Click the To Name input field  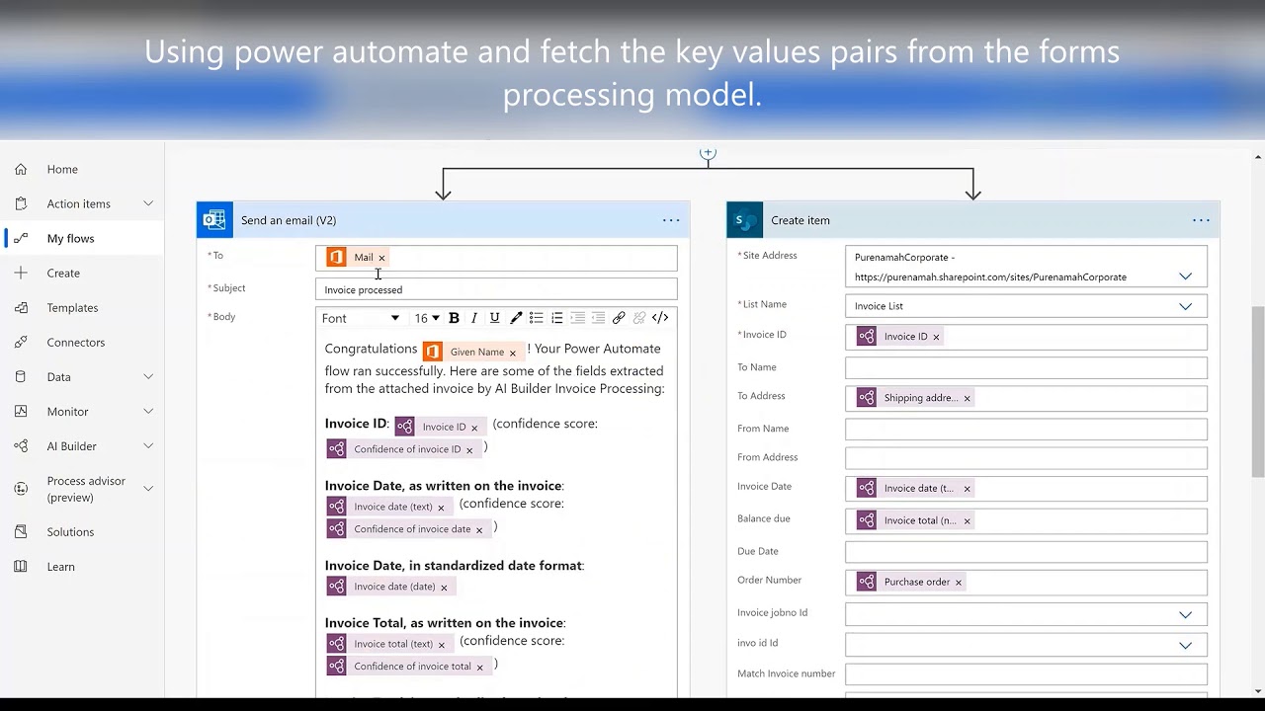[1026, 367]
